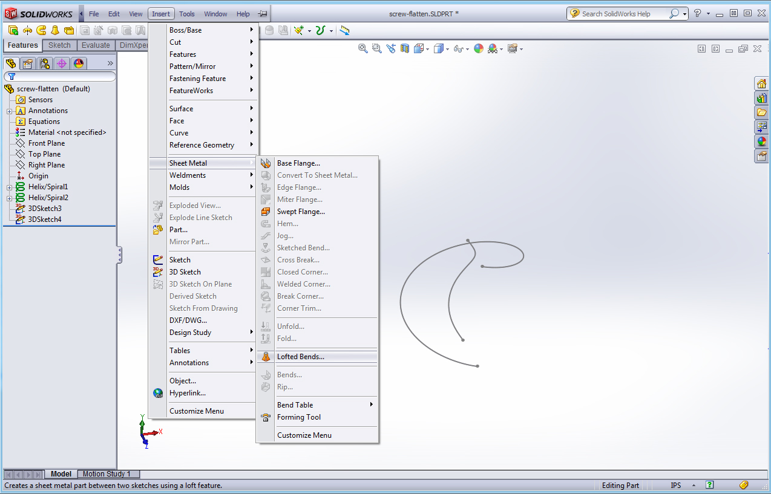This screenshot has width=771, height=494.
Task: Open the Design Library task pane tab
Action: [761, 98]
